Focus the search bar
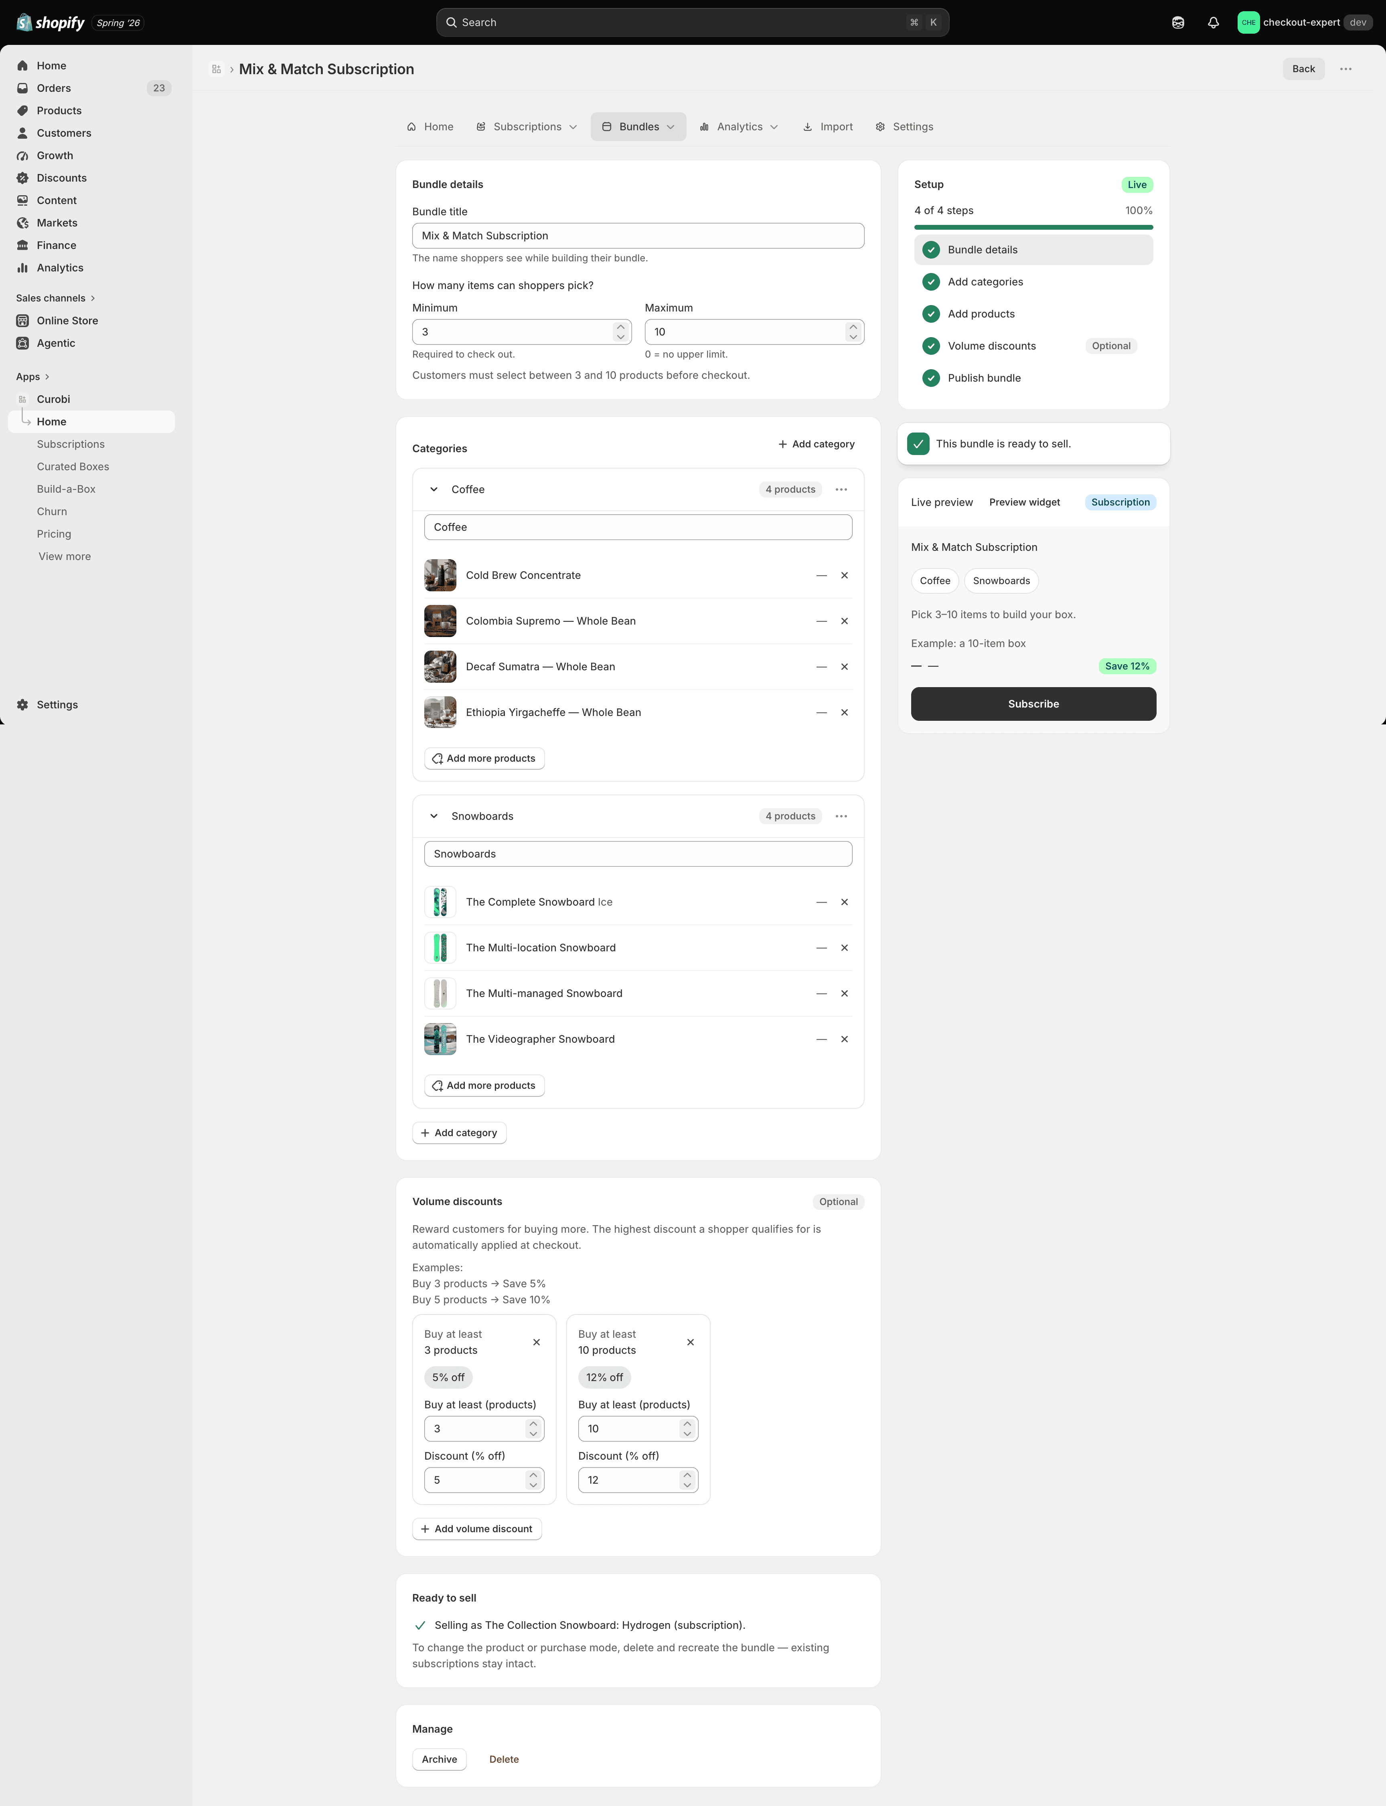The height and width of the screenshot is (1806, 1386). 692,22
